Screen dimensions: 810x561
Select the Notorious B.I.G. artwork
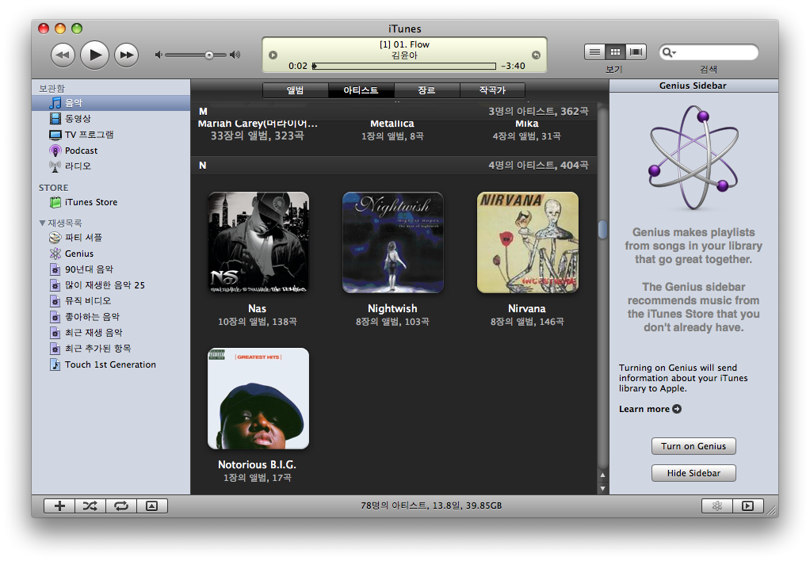(x=258, y=399)
